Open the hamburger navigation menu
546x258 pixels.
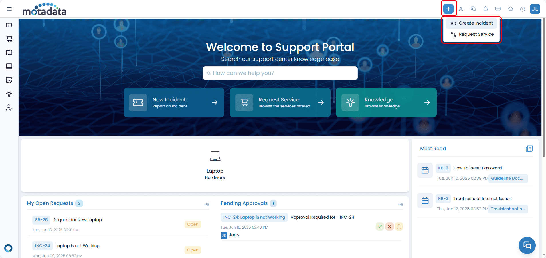(9, 9)
